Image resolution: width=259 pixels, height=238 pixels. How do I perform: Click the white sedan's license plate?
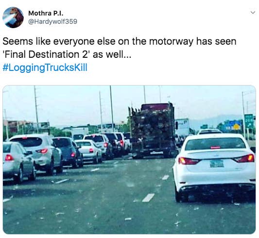click(x=217, y=164)
